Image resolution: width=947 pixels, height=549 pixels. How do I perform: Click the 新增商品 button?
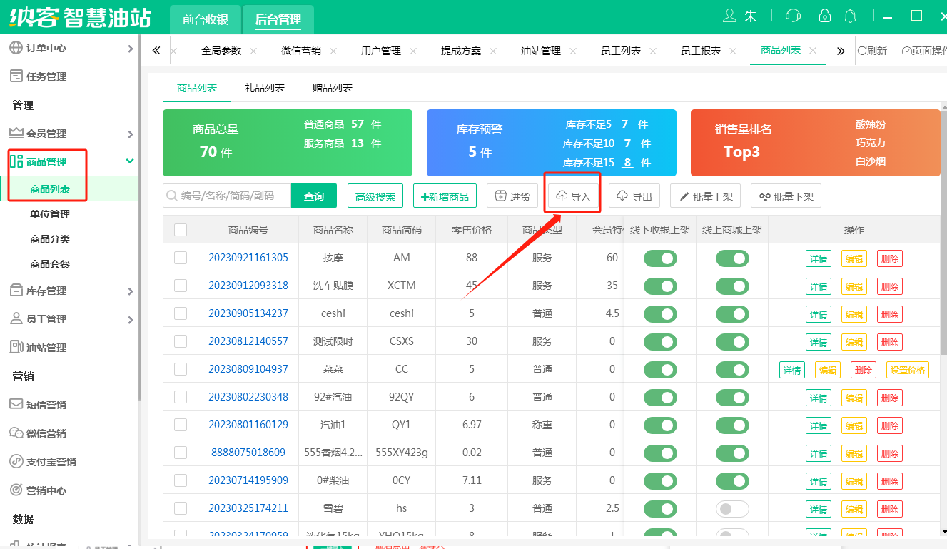pos(445,196)
